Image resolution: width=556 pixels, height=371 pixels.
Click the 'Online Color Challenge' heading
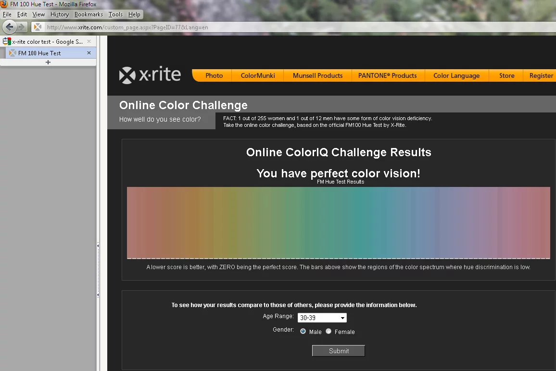pos(183,105)
